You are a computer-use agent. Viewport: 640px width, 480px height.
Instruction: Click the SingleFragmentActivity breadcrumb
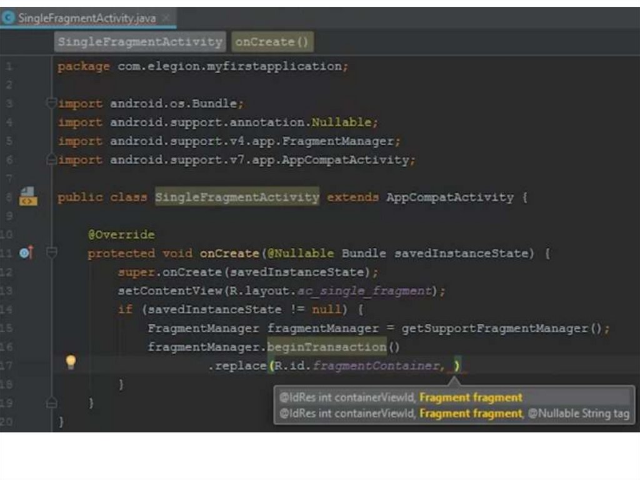pyautogui.click(x=140, y=42)
